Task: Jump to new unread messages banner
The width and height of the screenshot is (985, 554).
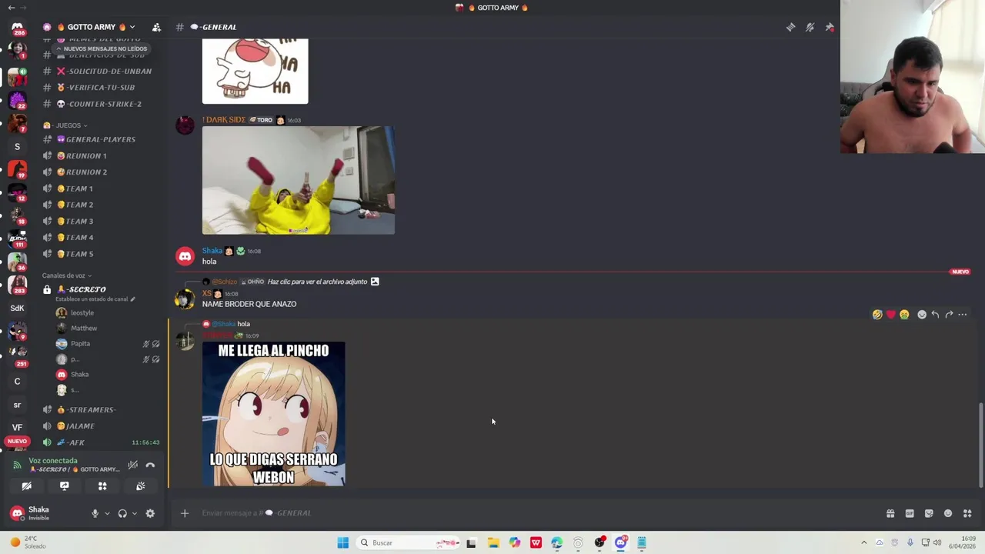Action: coord(101,48)
